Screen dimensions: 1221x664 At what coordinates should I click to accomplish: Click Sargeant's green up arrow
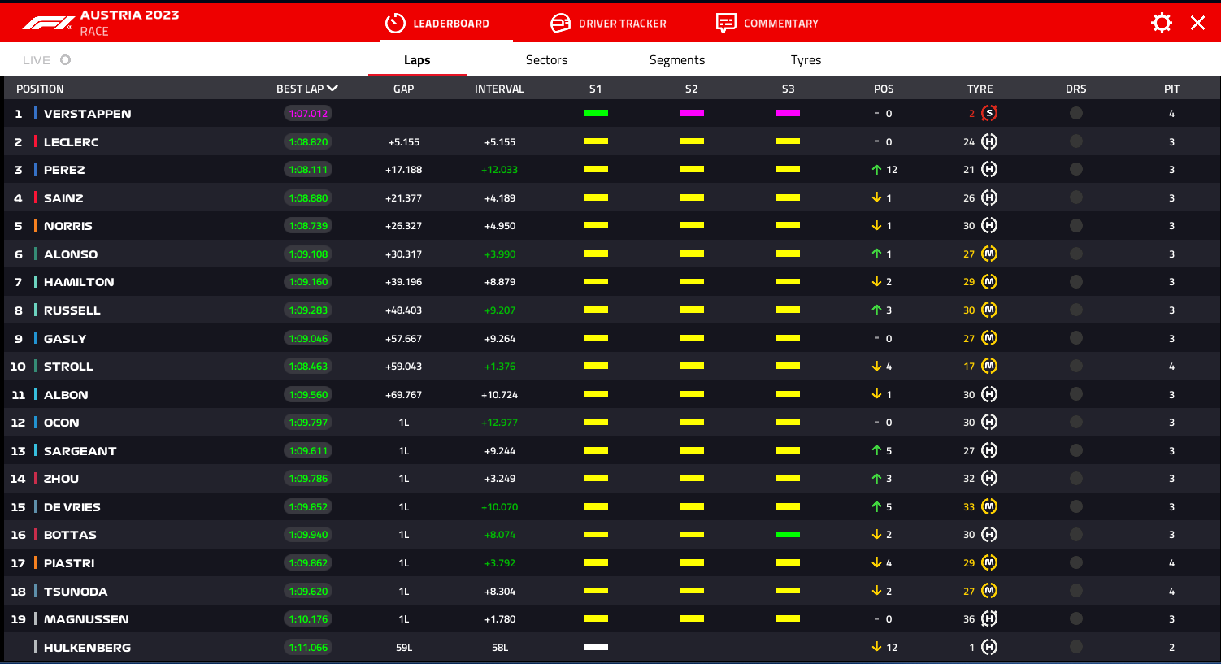click(876, 450)
